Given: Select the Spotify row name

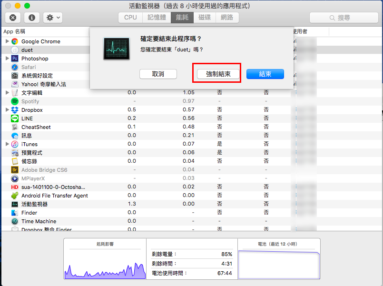Looking at the screenshot, I should (30, 101).
